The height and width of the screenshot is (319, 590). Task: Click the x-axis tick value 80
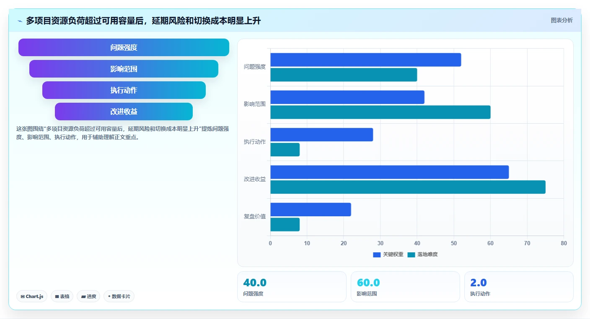564,243
